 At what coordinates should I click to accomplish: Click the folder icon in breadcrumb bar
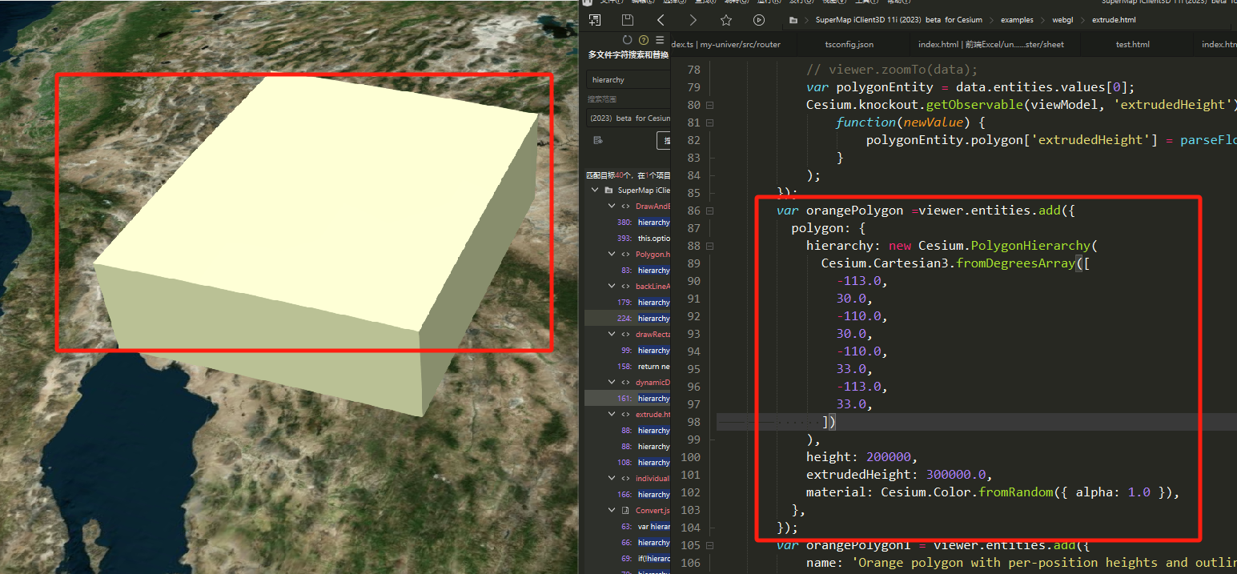[x=793, y=20]
